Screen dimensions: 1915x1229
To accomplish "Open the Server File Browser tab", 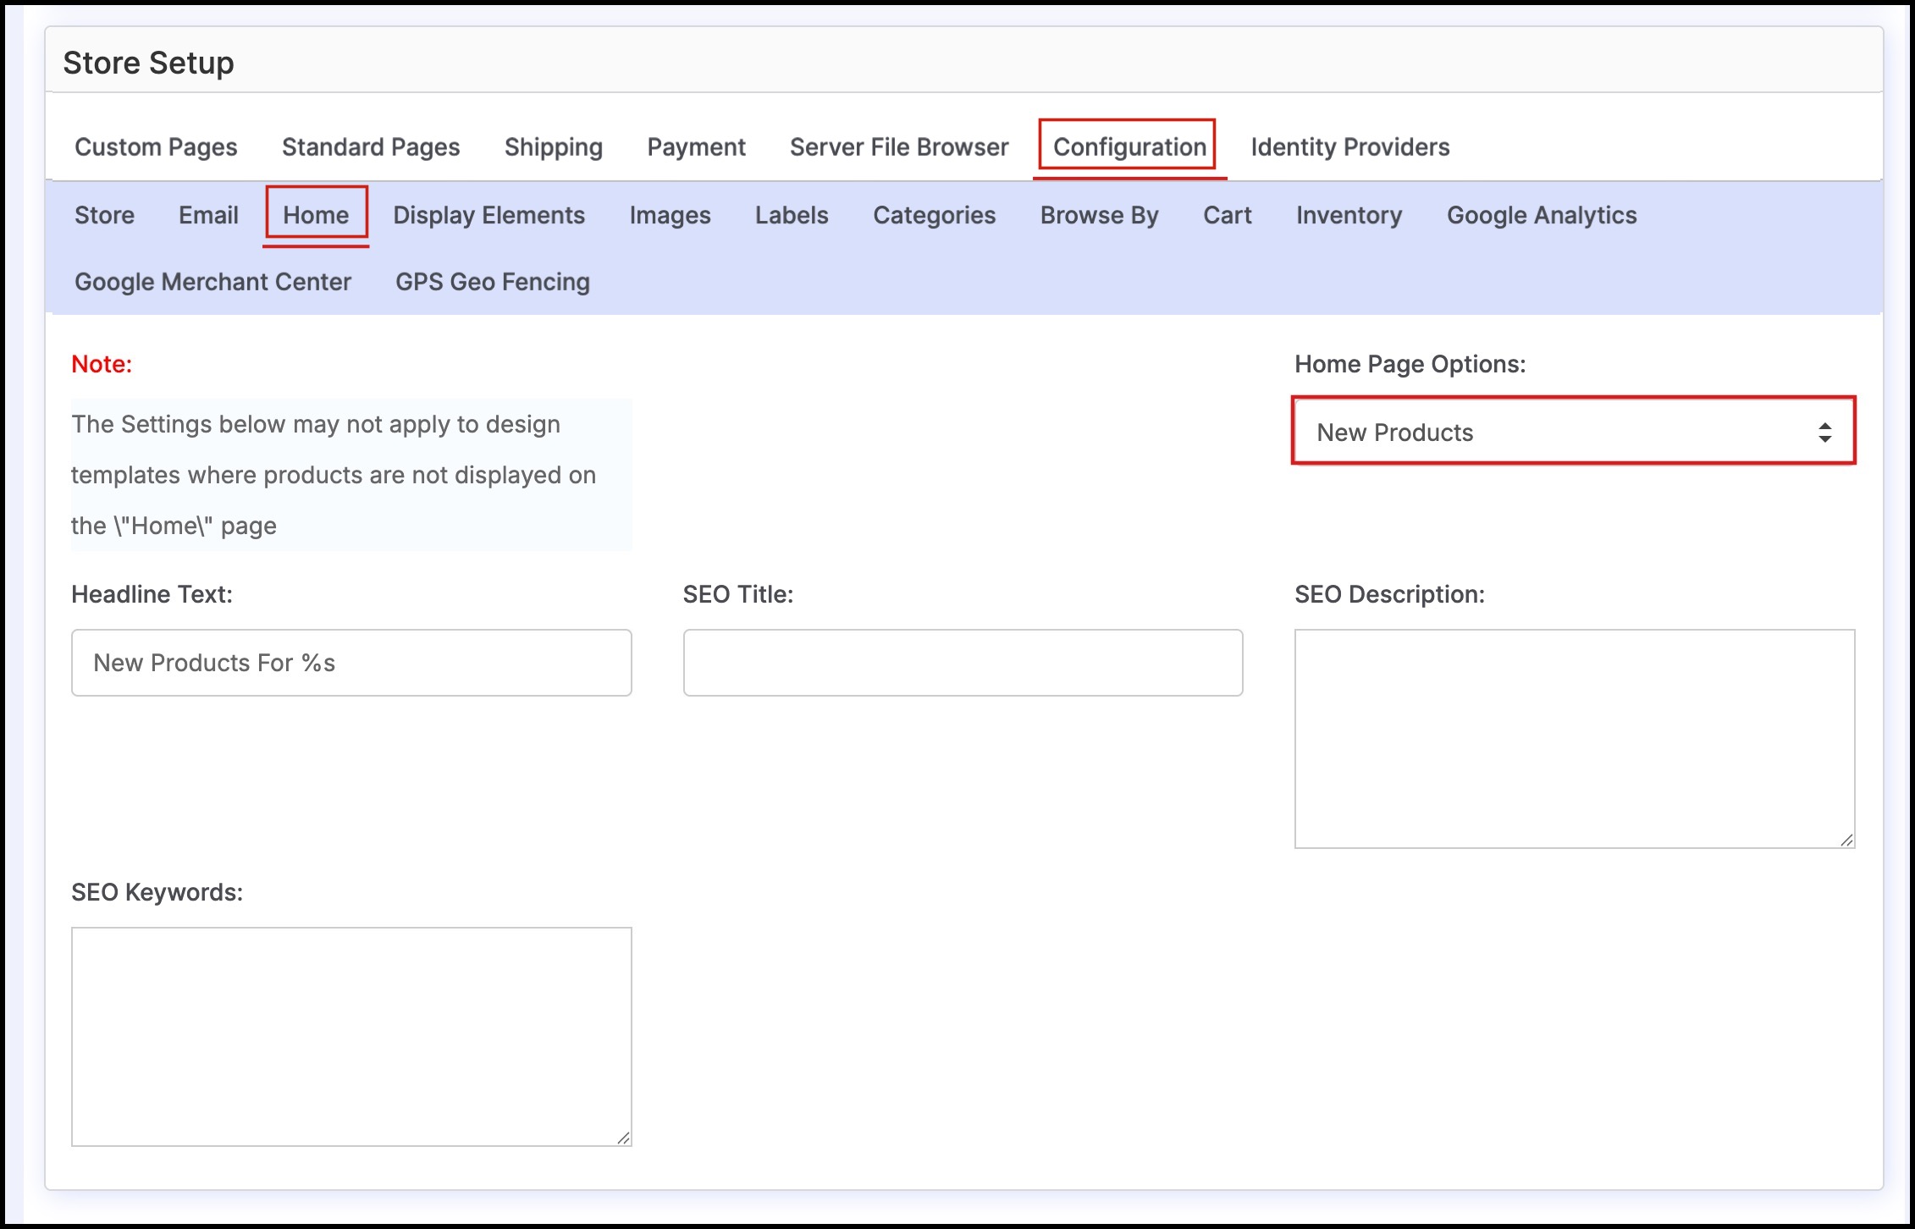I will coord(899,147).
